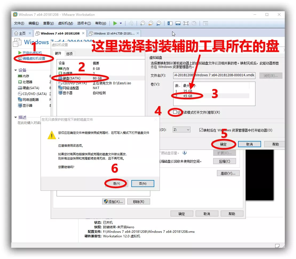Click the 编辑虚拟机设置 link

tap(34, 58)
